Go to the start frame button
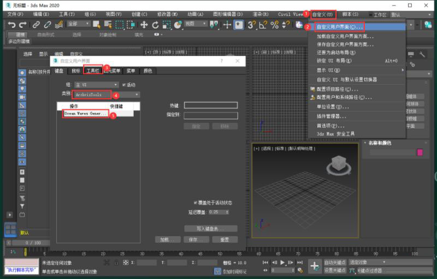The height and width of the screenshot is (279, 437). pyautogui.click(x=265, y=262)
